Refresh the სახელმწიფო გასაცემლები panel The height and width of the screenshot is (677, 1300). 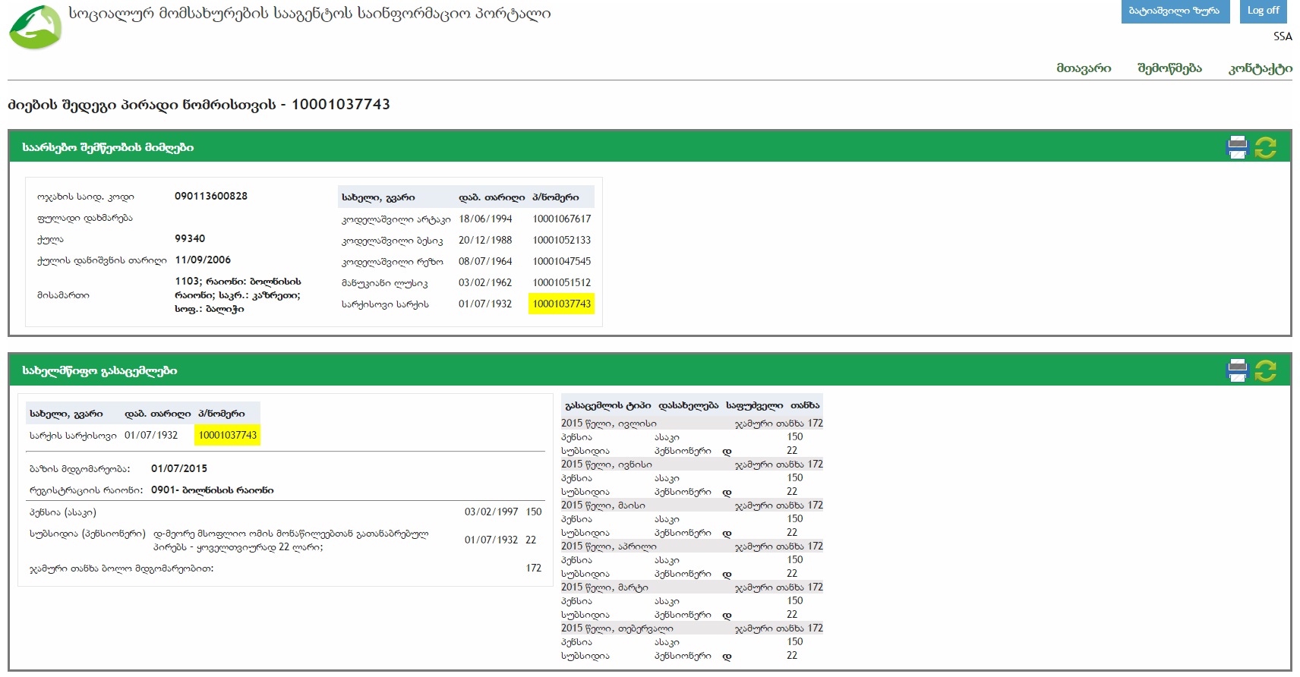(1265, 370)
